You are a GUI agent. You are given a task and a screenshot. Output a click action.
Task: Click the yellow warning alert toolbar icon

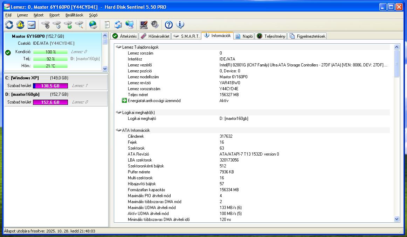pyautogui.click(x=20, y=25)
